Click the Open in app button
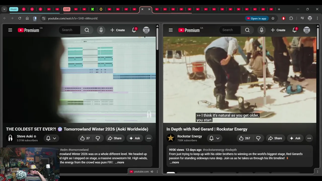This screenshot has width=322, height=181. click(x=257, y=18)
